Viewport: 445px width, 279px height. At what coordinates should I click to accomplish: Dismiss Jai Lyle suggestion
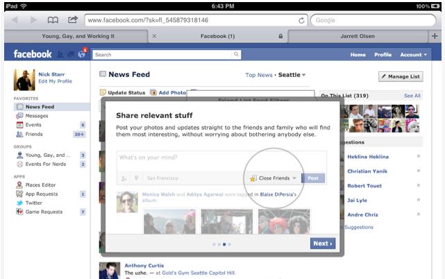point(419,200)
